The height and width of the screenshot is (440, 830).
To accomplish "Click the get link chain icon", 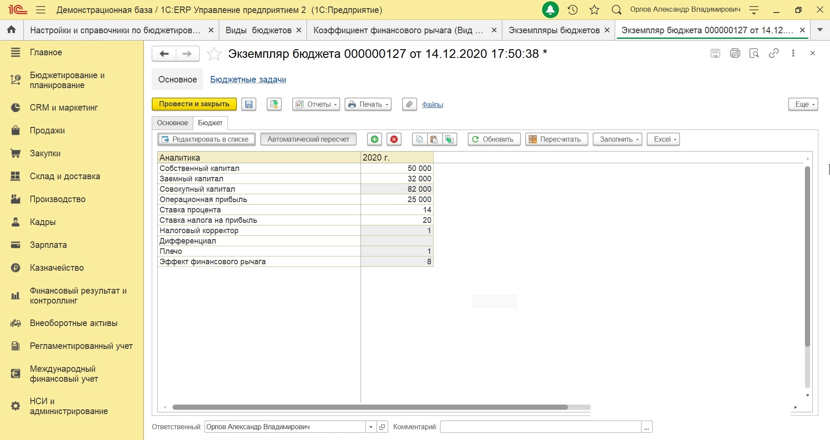I will tap(773, 54).
